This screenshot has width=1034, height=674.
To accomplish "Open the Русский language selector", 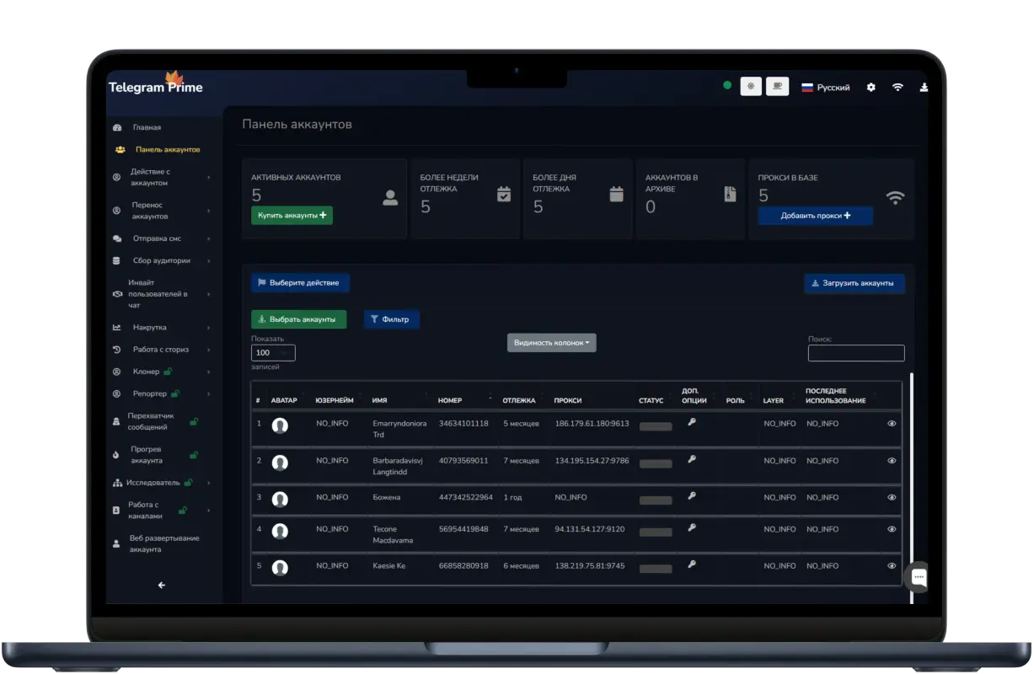I will (826, 88).
